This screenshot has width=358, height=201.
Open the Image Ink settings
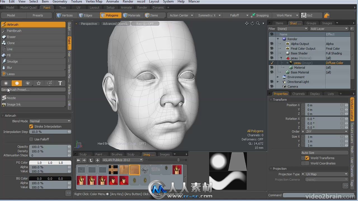33,104
